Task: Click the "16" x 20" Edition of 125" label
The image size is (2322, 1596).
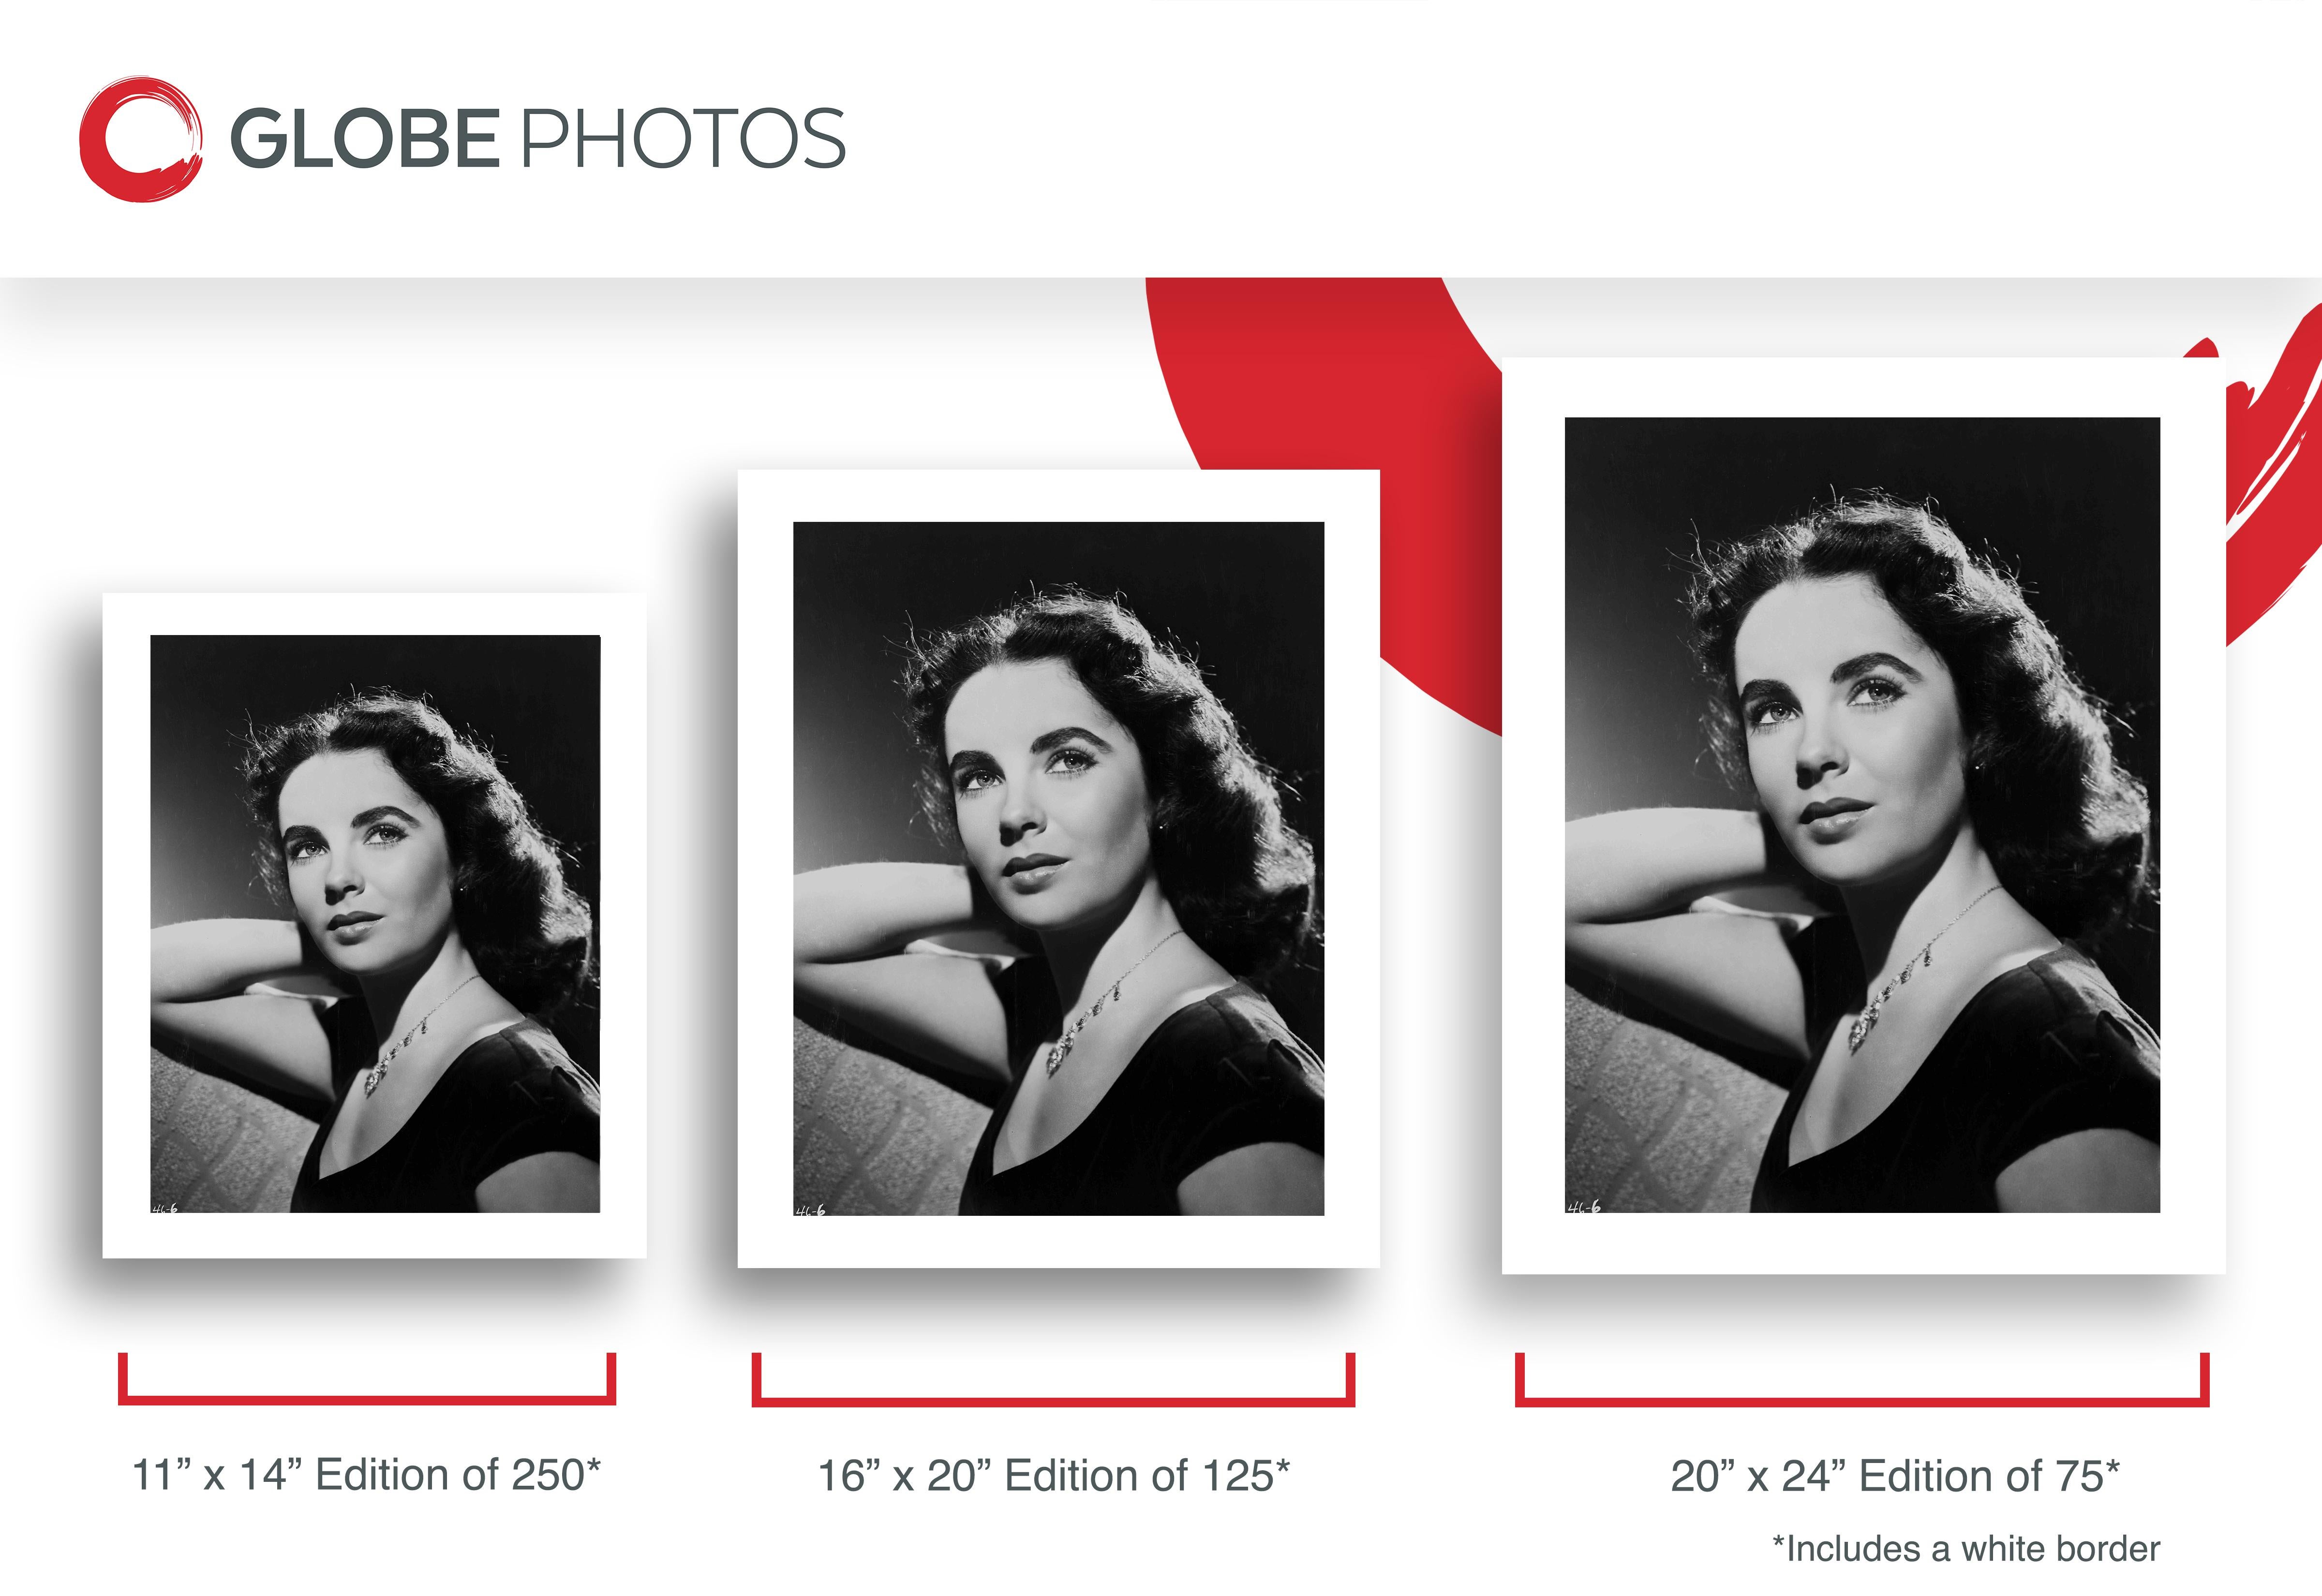Action: click(x=1054, y=1476)
